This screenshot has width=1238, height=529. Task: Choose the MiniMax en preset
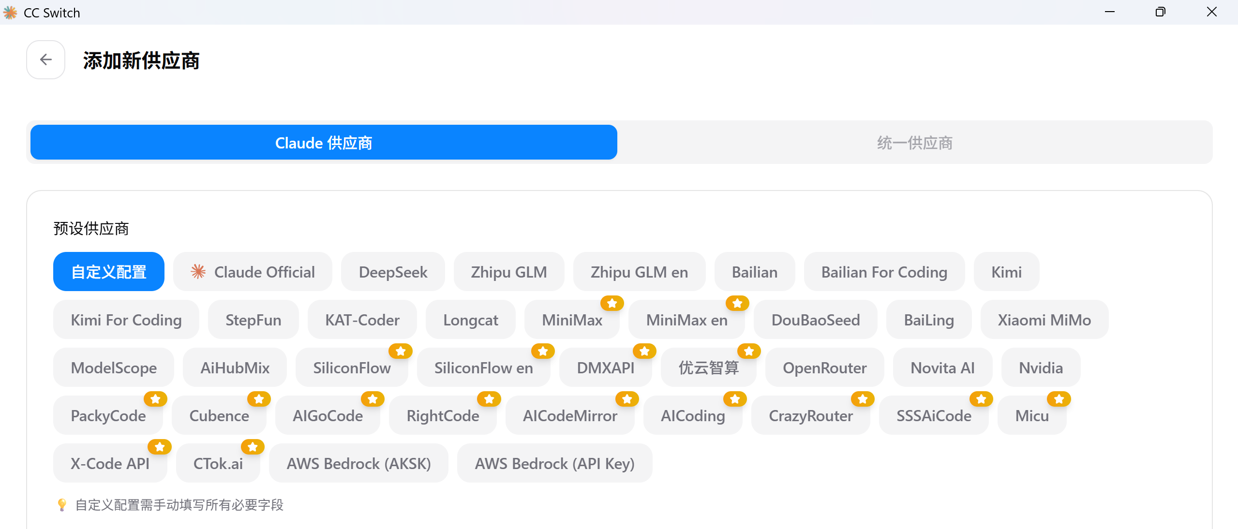click(x=687, y=320)
